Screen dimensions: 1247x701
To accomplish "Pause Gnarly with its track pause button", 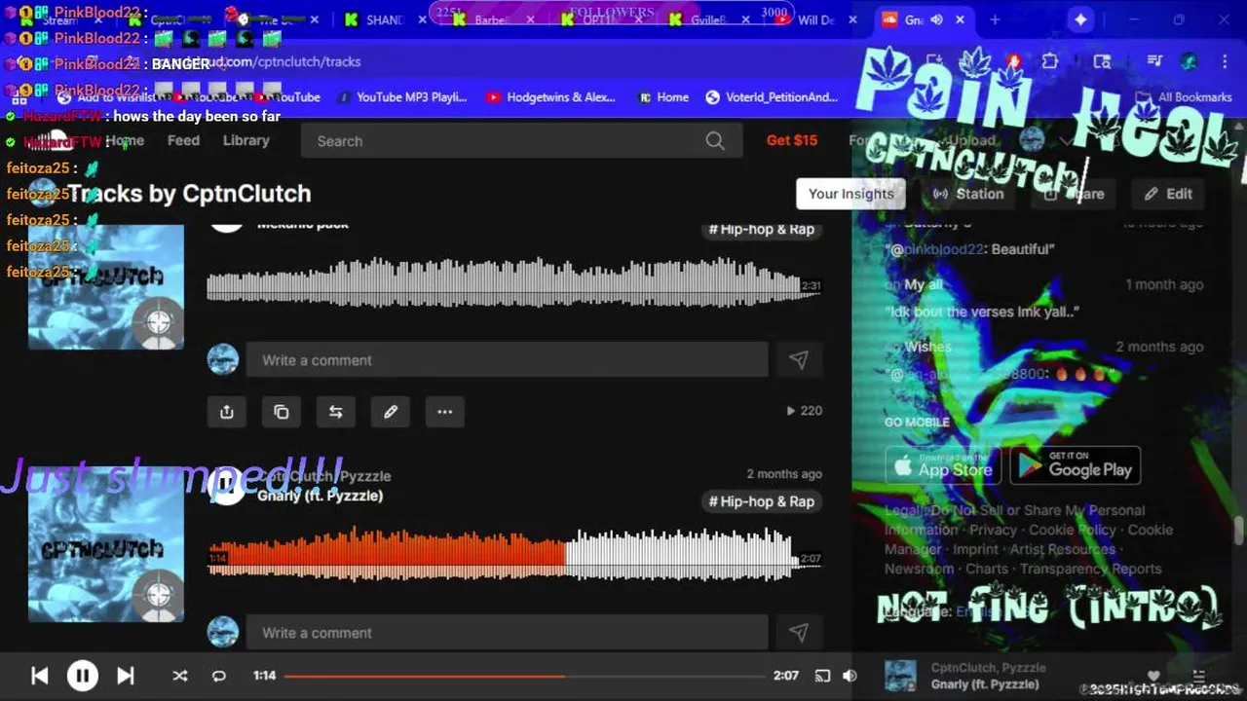I will point(226,485).
